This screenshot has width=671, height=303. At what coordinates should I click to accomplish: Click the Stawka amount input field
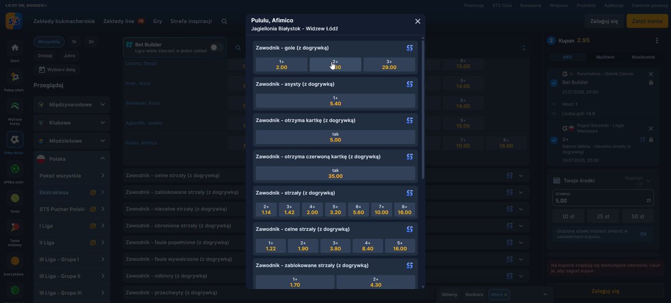[602, 198]
